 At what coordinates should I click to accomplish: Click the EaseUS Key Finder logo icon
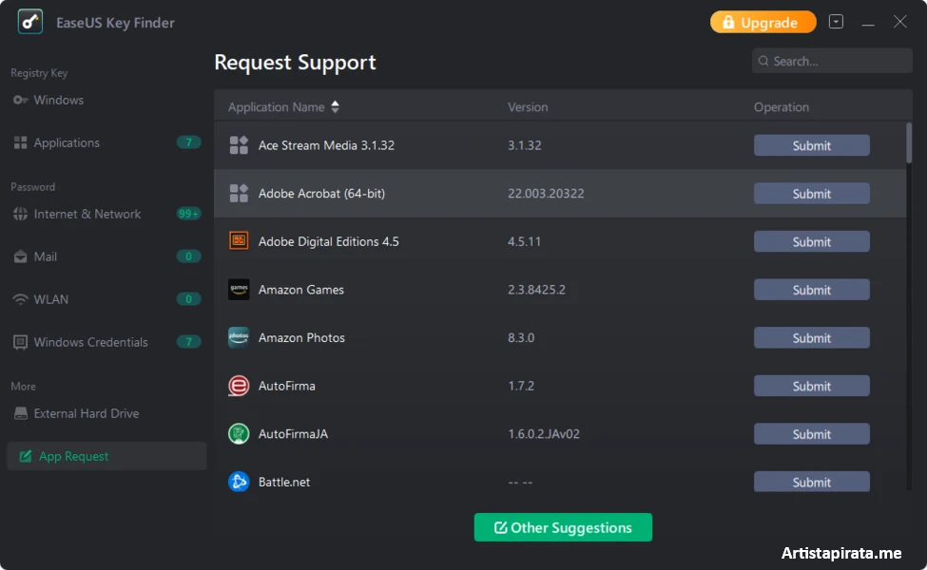(x=30, y=22)
